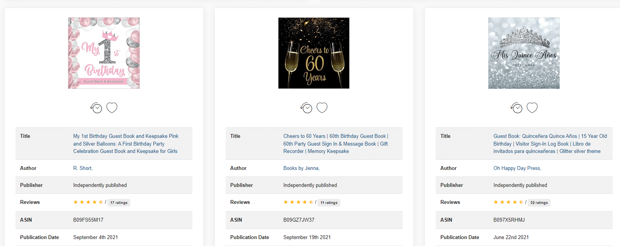Select ASIN text B09FS55M17

click(88, 220)
